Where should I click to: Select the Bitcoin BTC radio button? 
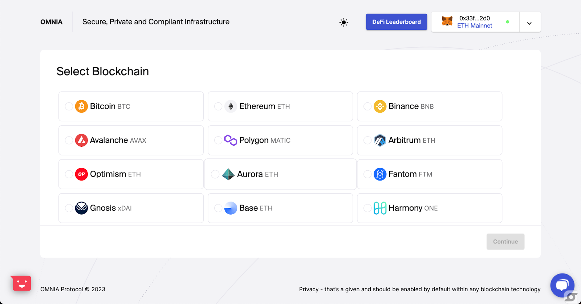pyautogui.click(x=69, y=106)
